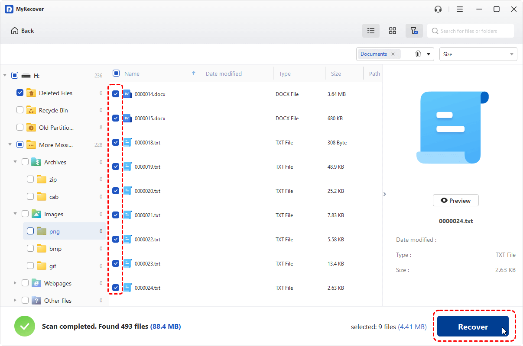Click the Preview button
The height and width of the screenshot is (346, 523).
pos(455,200)
